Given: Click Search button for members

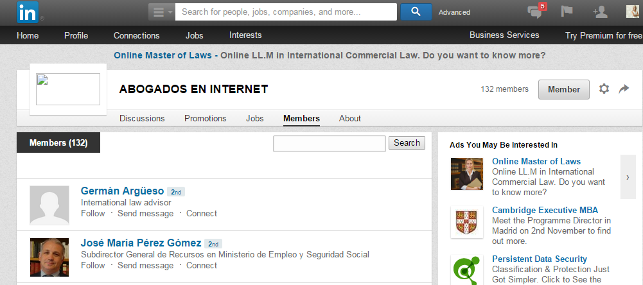Looking at the screenshot, I should (407, 143).
